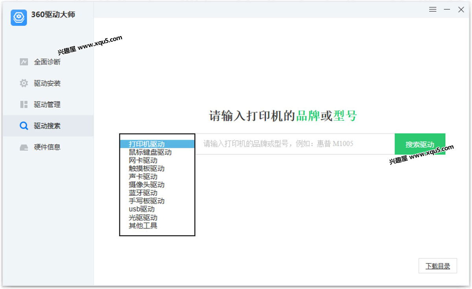The height and width of the screenshot is (289, 472).
Task: Choose 光驱驱动 from the list
Action: tap(157, 217)
